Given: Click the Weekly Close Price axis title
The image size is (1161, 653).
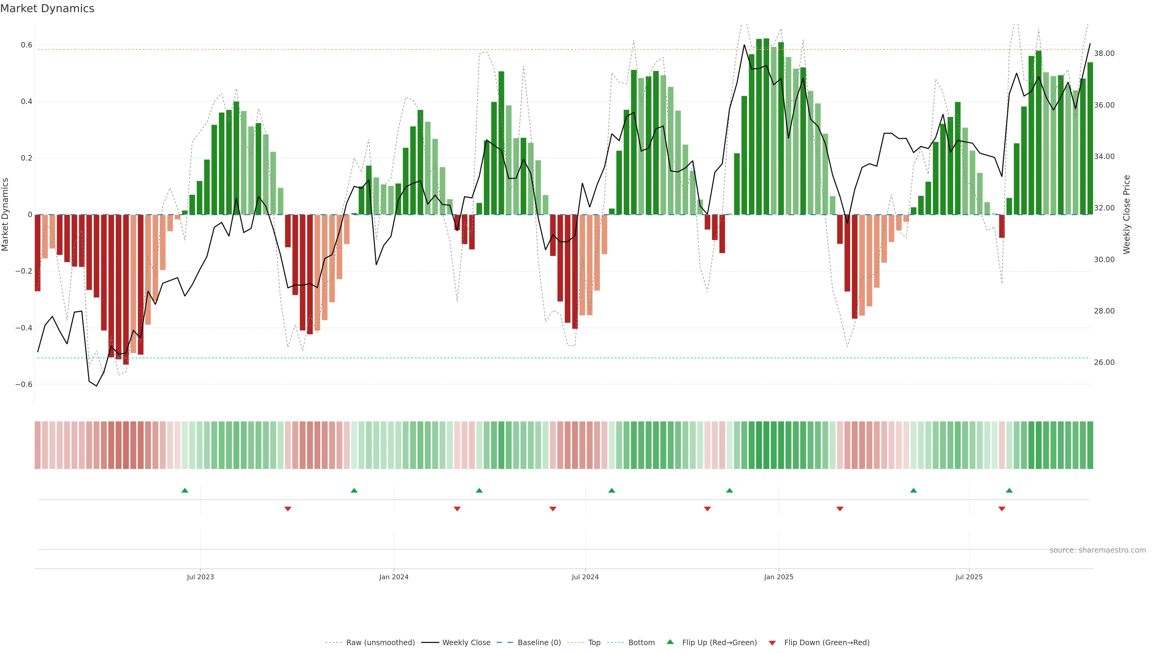Looking at the screenshot, I should tap(1126, 215).
